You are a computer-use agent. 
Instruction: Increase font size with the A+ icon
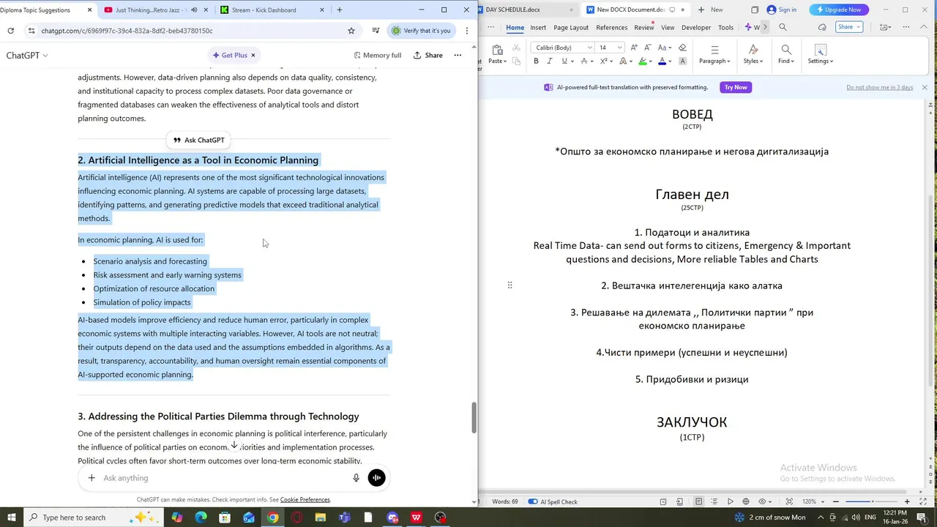point(634,48)
